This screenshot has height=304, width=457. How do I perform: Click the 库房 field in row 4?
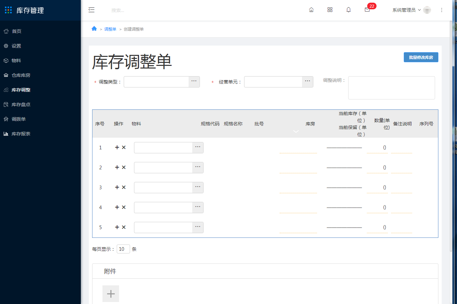click(x=298, y=208)
